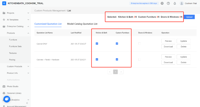Select Textures in the sidebar
The image size is (200, 107).
[13, 53]
